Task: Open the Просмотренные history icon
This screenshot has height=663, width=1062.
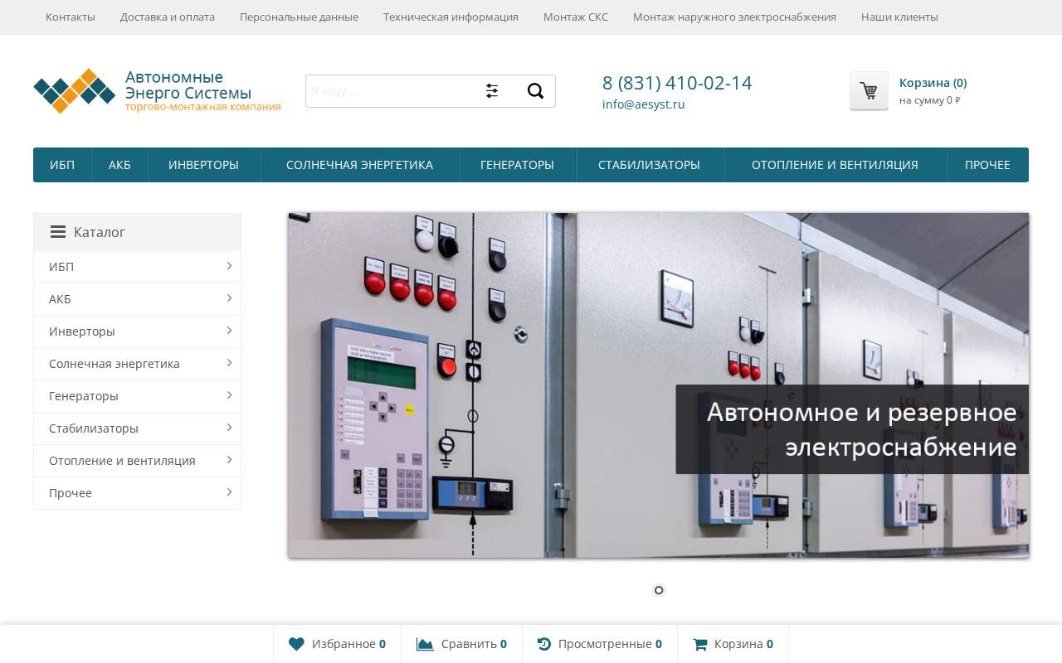Action: [544, 644]
